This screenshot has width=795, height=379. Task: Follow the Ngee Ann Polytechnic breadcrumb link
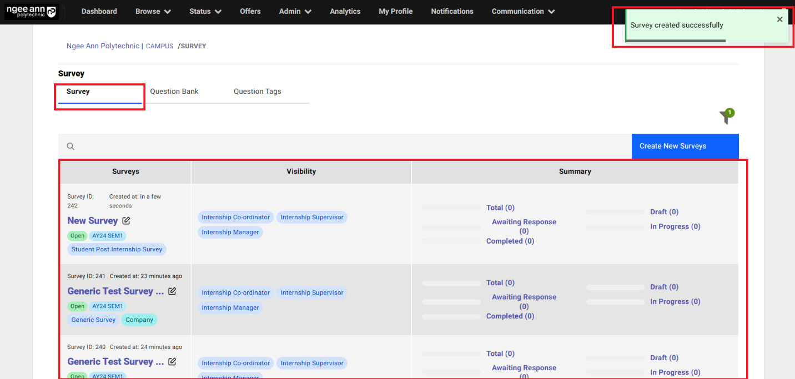click(x=103, y=46)
